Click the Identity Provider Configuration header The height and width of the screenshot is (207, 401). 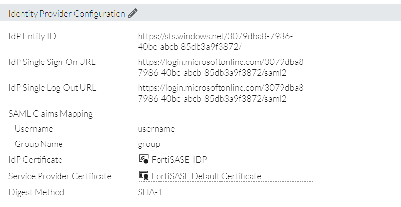[x=67, y=14]
